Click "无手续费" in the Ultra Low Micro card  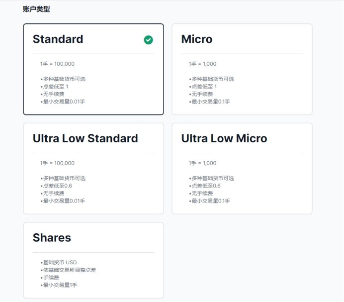coord(202,193)
